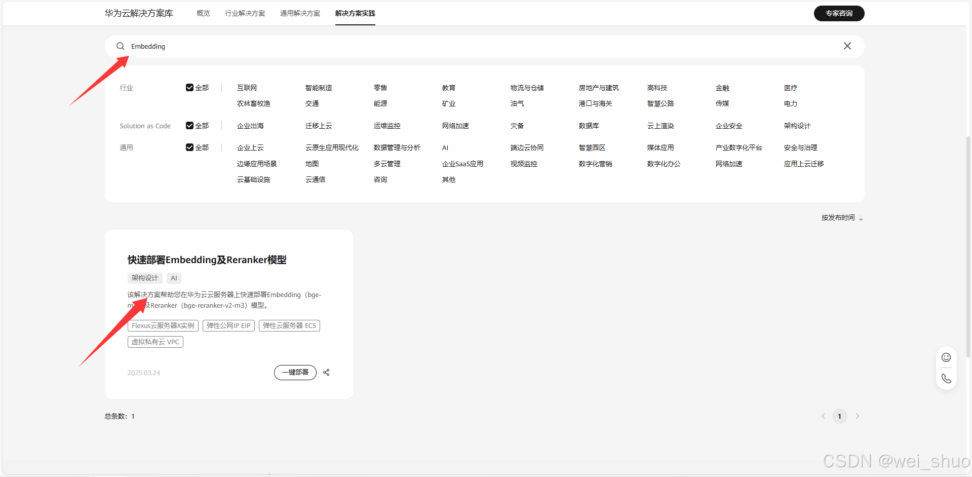Open the smiley feedback icon on the right

pos(946,357)
